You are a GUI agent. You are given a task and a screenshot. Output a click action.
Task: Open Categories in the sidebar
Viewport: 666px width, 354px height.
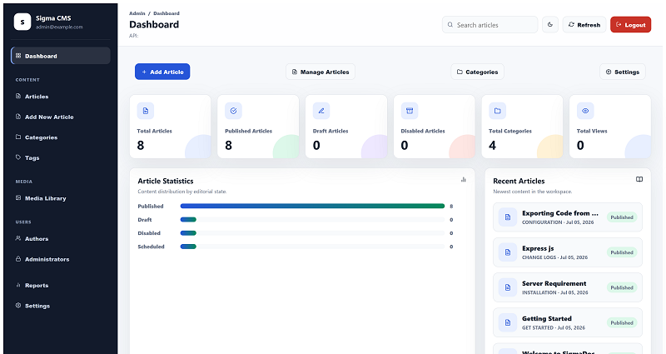(x=61, y=137)
